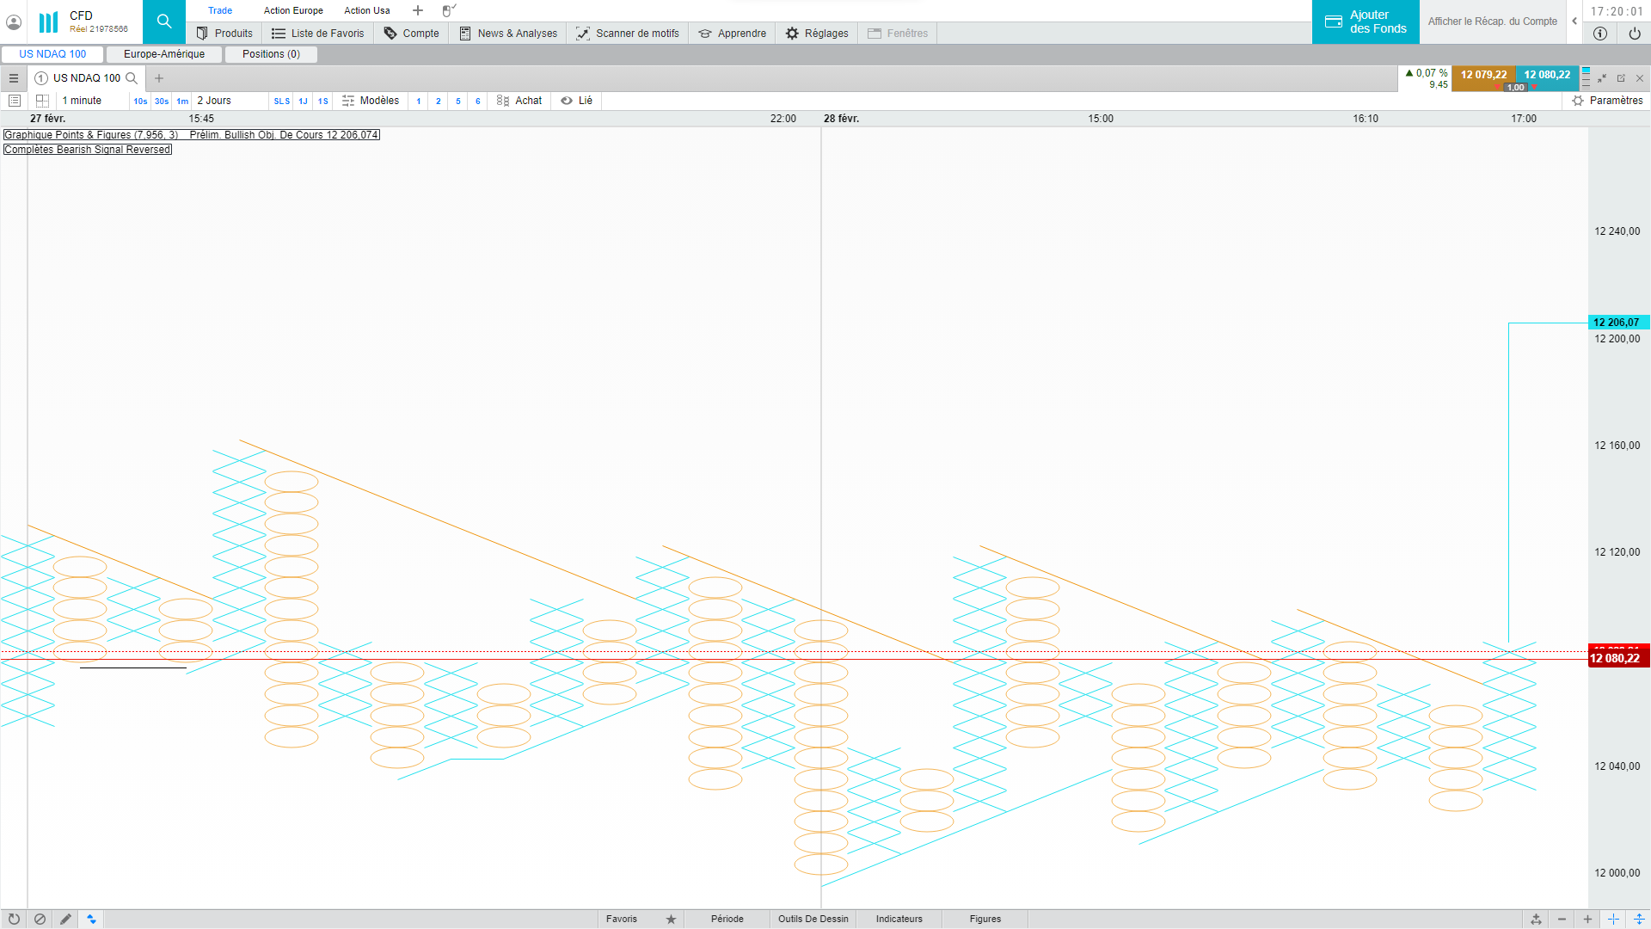Open the Indicateurs menu in bottom bar
The height and width of the screenshot is (929, 1651).
pos(899,919)
